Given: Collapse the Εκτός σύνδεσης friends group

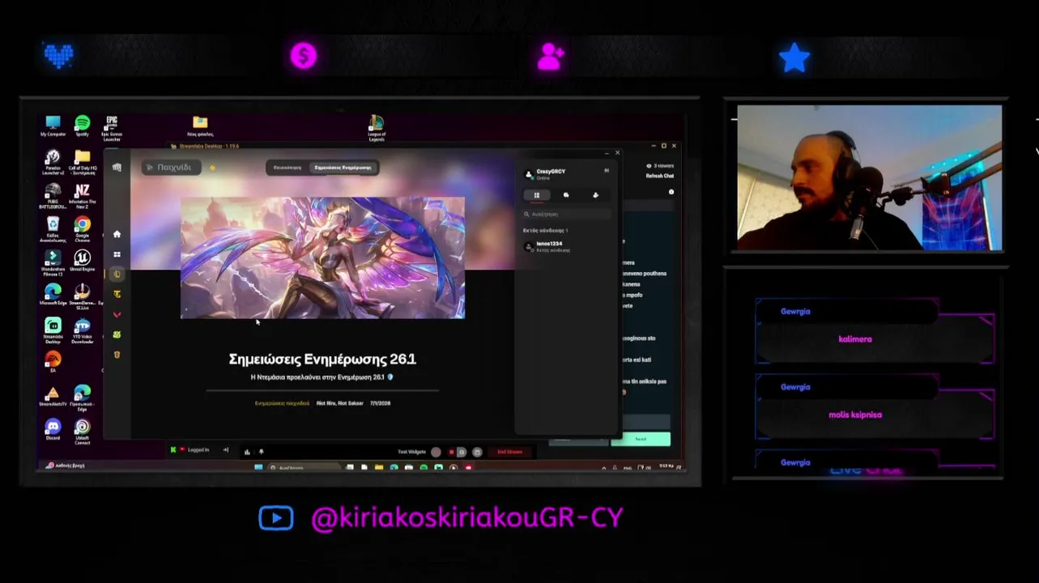Looking at the screenshot, I should click(x=546, y=231).
